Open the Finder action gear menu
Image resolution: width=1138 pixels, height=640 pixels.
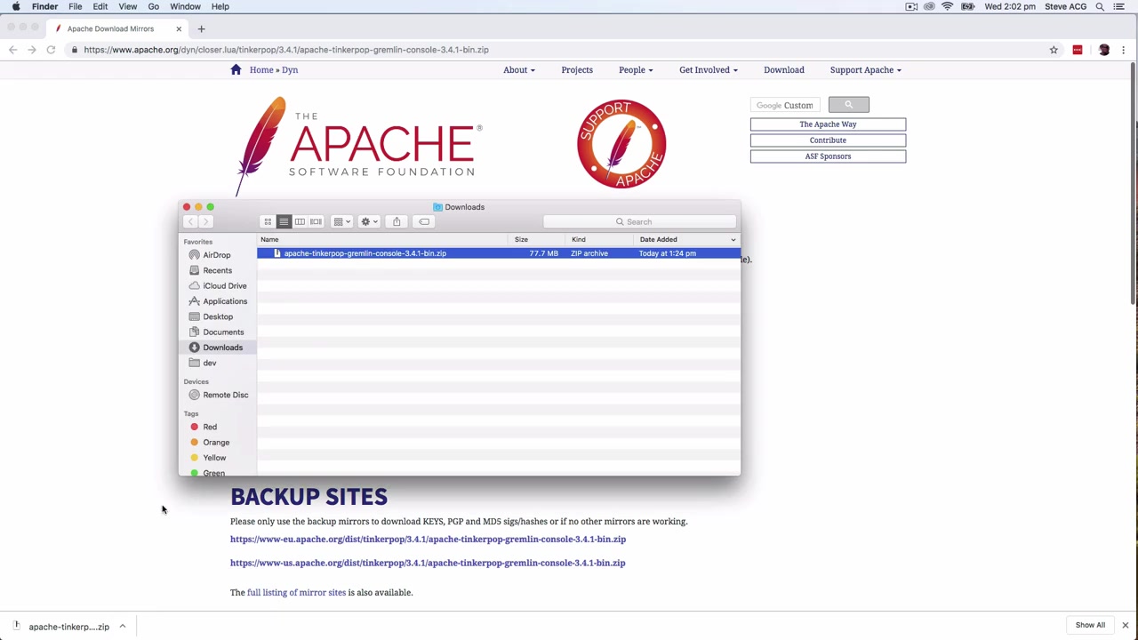coord(369,221)
